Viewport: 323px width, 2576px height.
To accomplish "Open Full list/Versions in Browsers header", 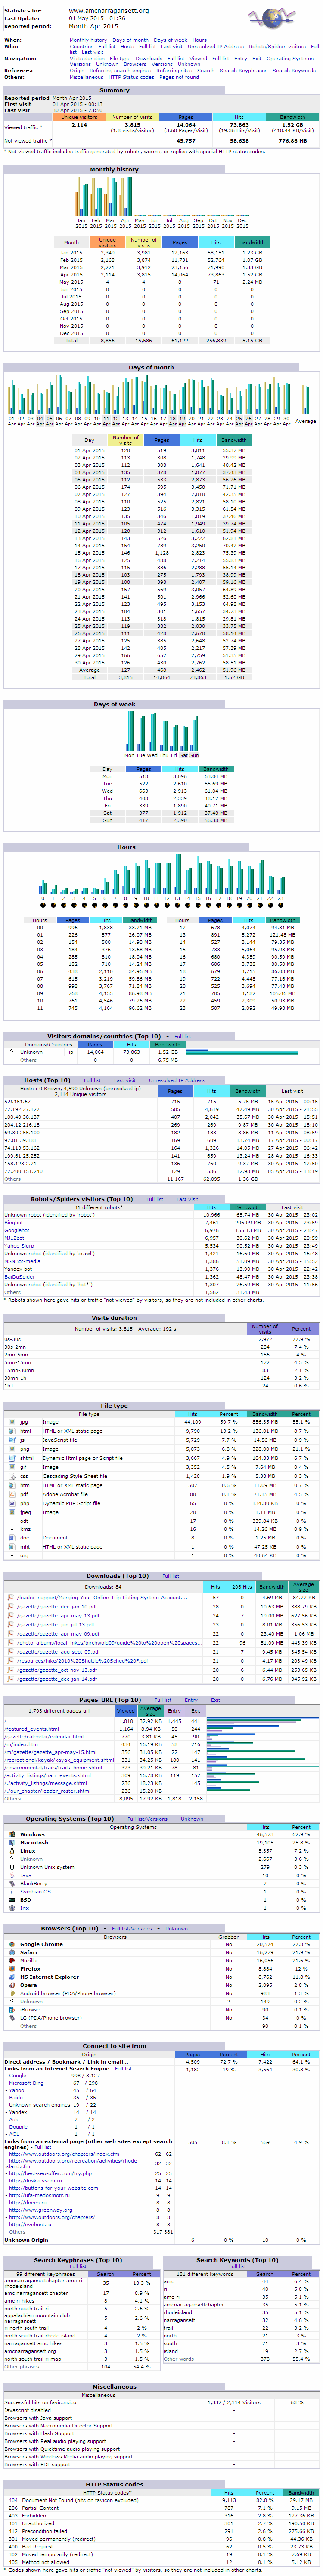I will click(x=132, y=1928).
